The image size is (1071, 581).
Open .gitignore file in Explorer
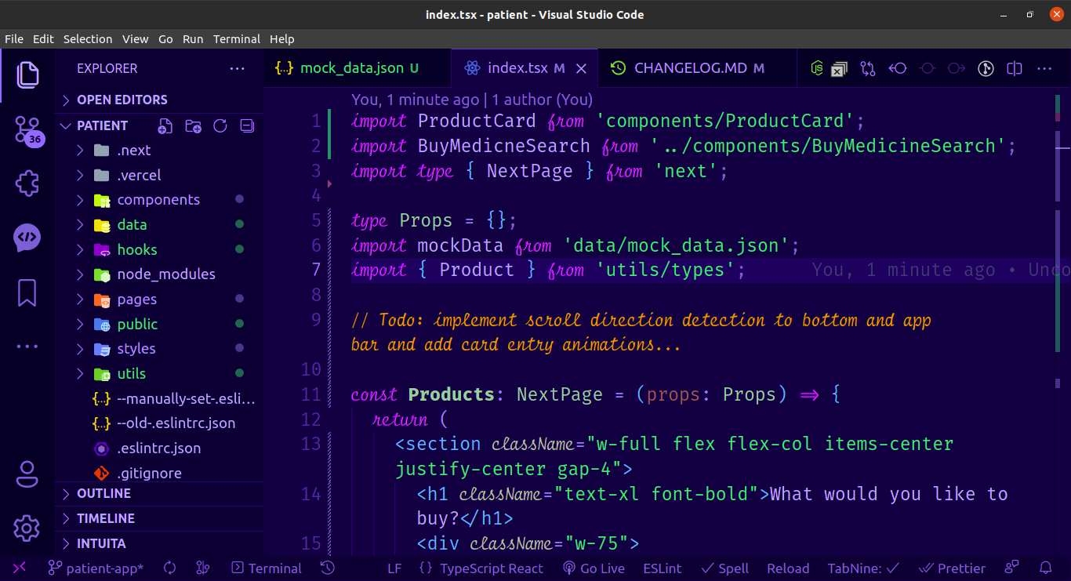159,474
